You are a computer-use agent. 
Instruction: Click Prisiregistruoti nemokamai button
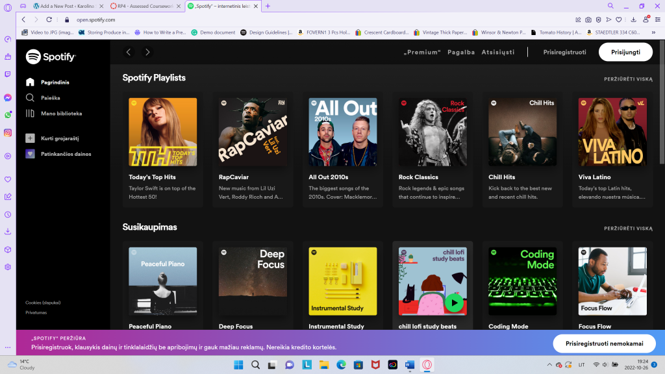click(605, 343)
